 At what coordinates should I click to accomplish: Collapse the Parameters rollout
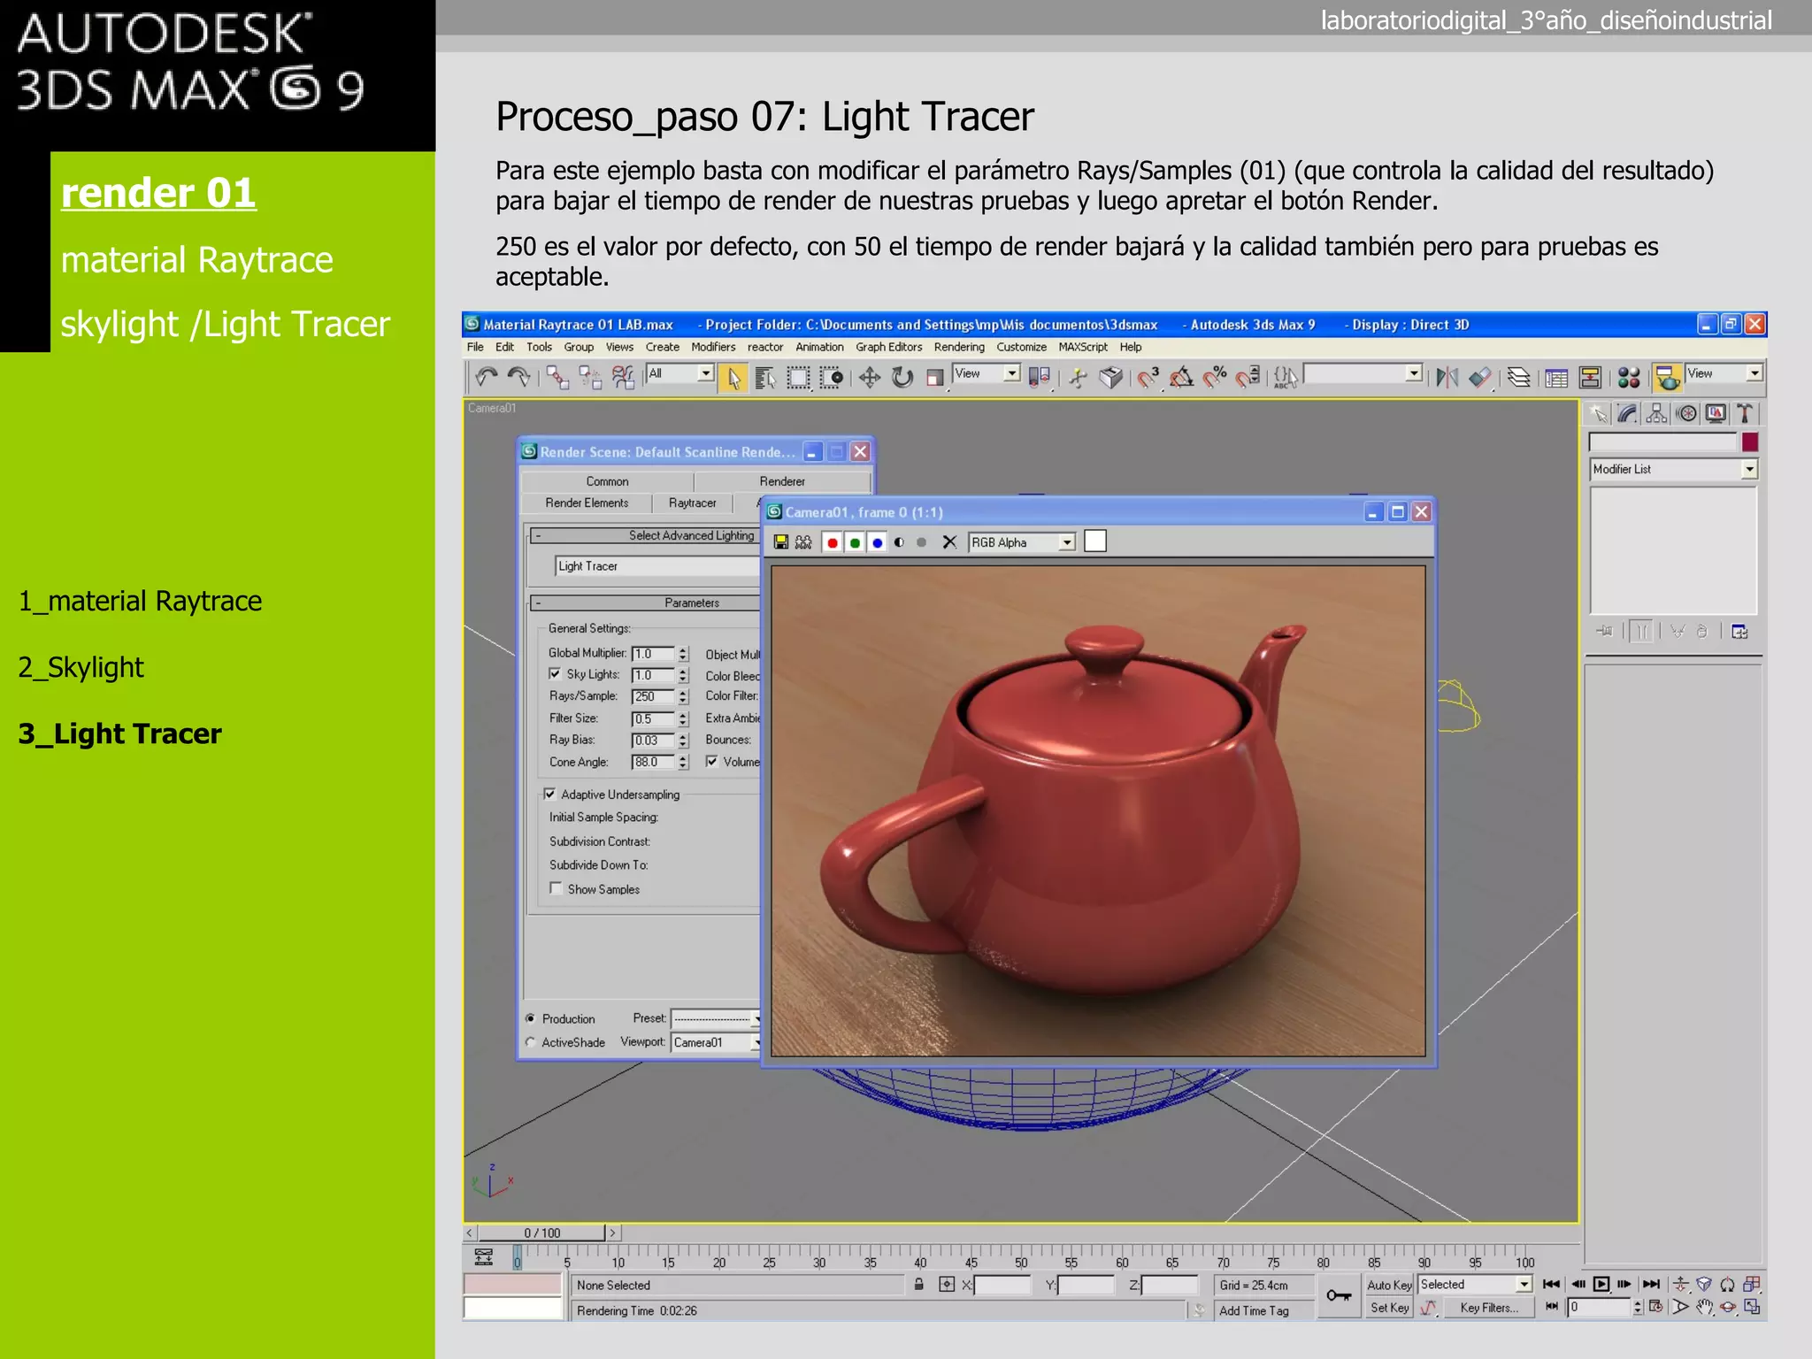coord(646,603)
